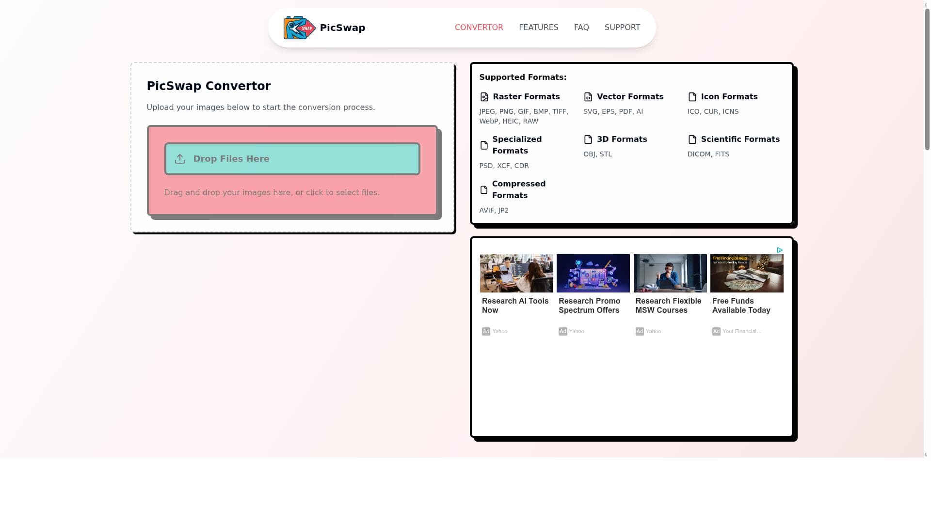The width and height of the screenshot is (931, 523).
Task: Open the FEATURES nav item
Action: (x=539, y=28)
